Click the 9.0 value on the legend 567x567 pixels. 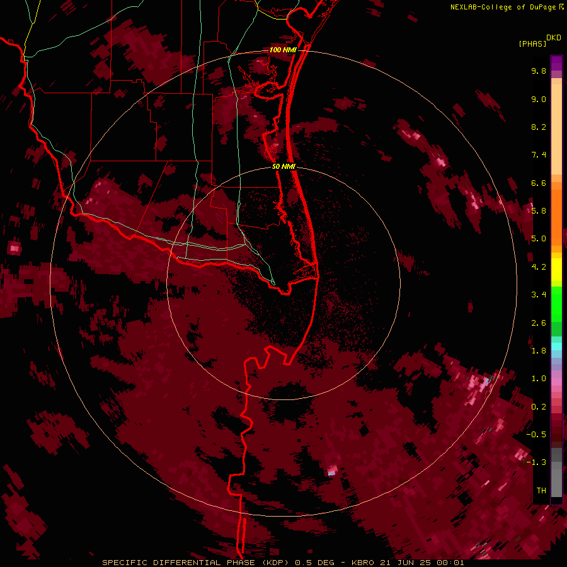pyautogui.click(x=539, y=99)
